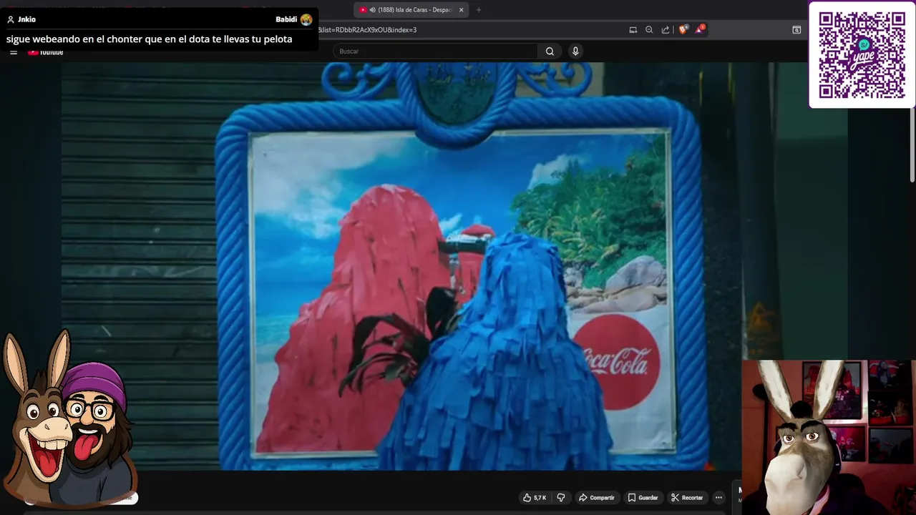
Task: Click the Babidi avatar icon
Action: pos(306,19)
